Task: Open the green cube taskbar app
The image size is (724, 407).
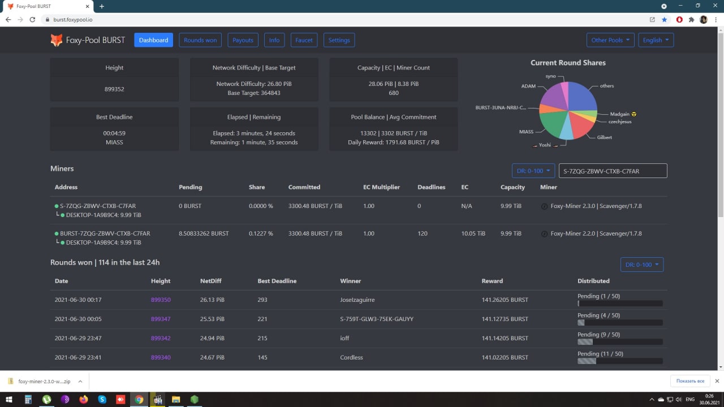Action: point(195,399)
